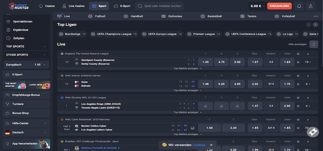Open the Bundesliga league chip
The image size is (323, 151).
click(x=72, y=34)
